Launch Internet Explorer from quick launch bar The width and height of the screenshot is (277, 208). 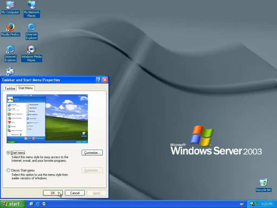[x=38, y=204]
